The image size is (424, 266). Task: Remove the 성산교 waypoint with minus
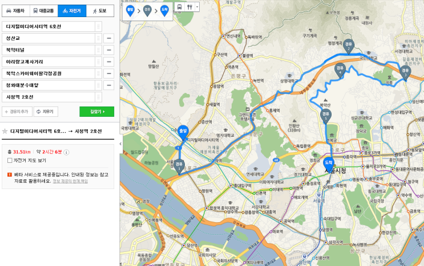pyautogui.click(x=108, y=38)
